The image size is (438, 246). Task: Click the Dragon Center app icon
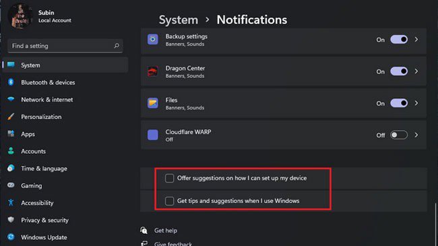tap(153, 71)
